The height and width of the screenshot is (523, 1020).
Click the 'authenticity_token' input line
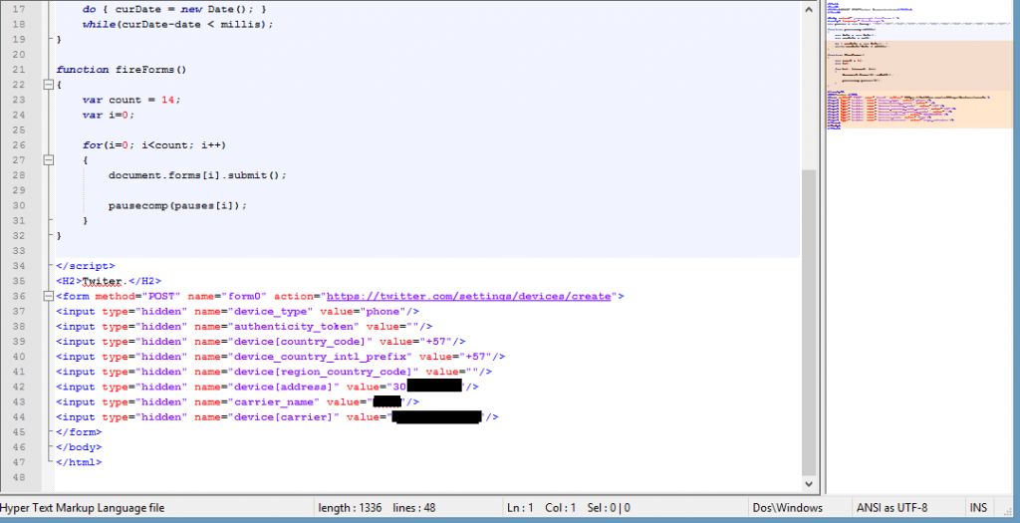pos(244,327)
